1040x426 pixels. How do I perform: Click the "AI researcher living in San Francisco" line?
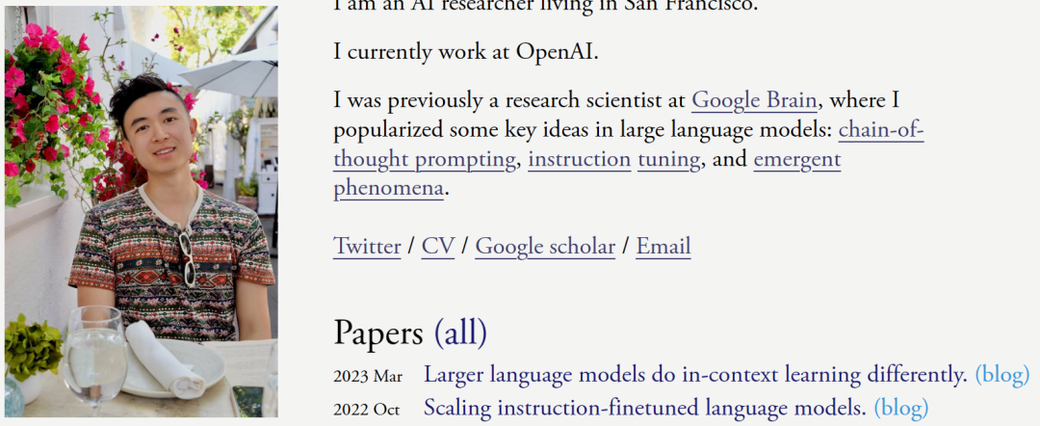[x=546, y=6]
